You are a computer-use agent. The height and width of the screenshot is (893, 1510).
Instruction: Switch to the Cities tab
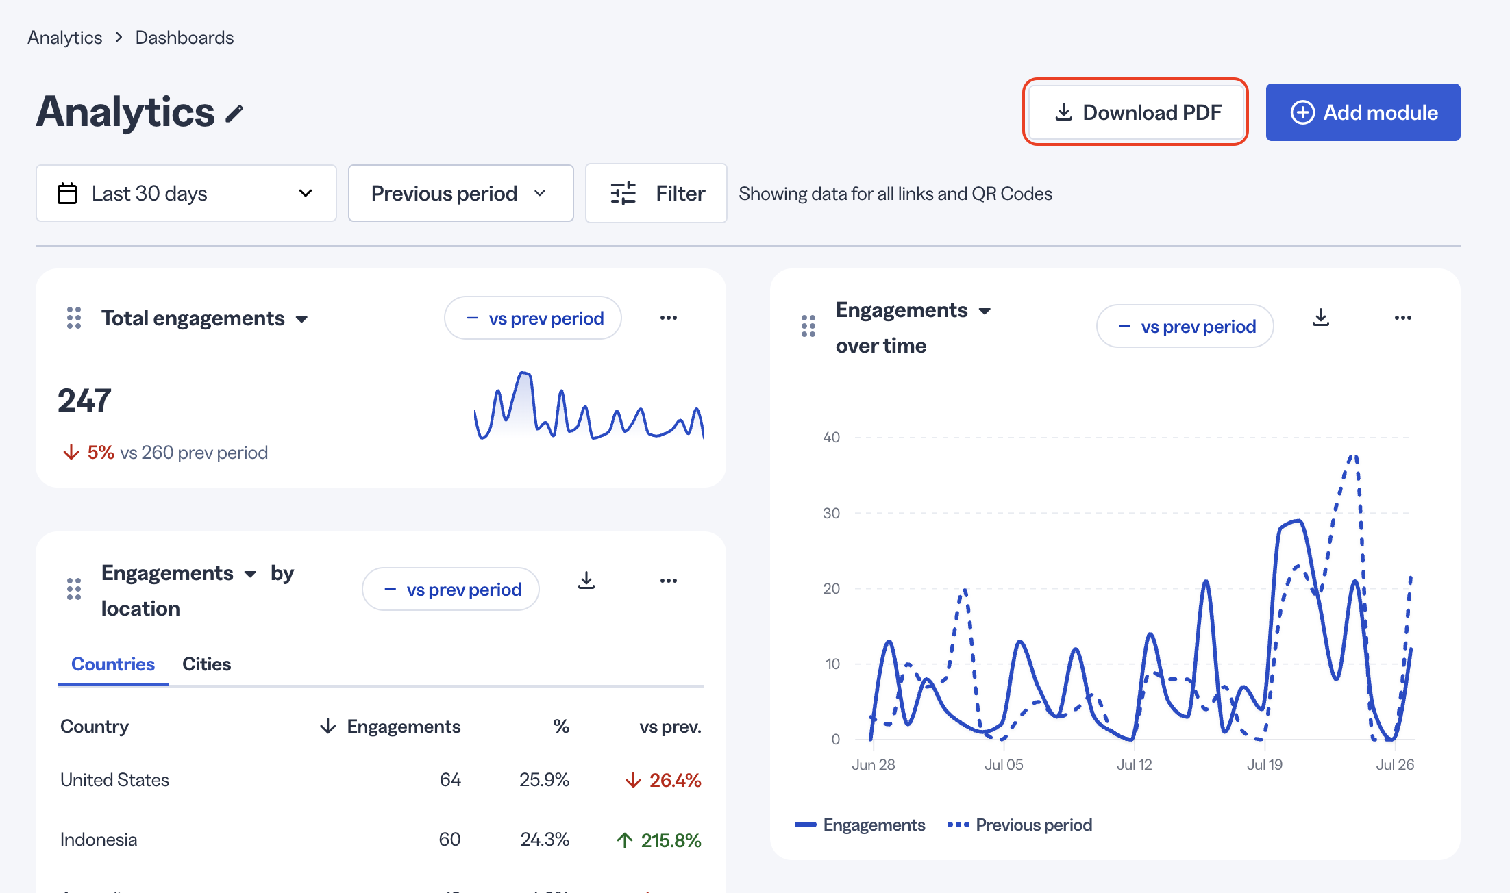[x=206, y=664]
